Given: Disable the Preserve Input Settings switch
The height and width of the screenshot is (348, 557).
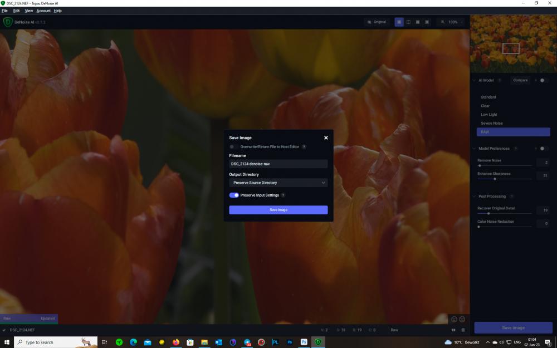Looking at the screenshot, I should pos(234,195).
